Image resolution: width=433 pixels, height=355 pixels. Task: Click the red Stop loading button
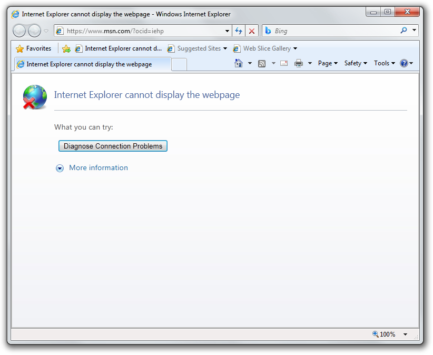tap(252, 31)
